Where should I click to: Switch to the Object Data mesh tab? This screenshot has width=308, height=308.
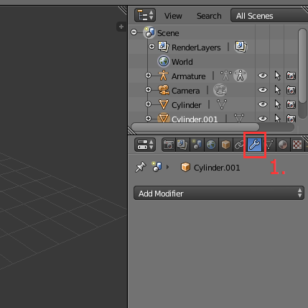pyautogui.click(x=269, y=145)
